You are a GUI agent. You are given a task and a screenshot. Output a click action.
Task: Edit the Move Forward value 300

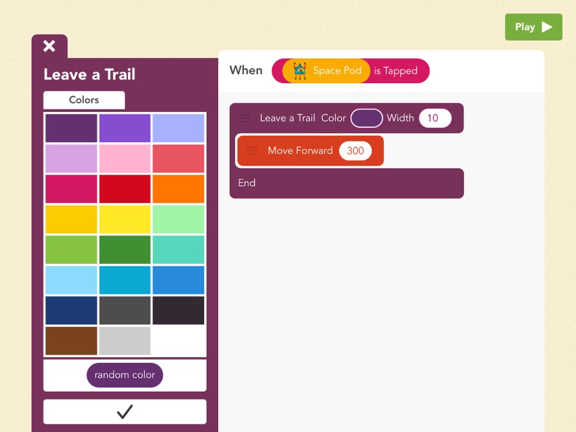click(355, 151)
